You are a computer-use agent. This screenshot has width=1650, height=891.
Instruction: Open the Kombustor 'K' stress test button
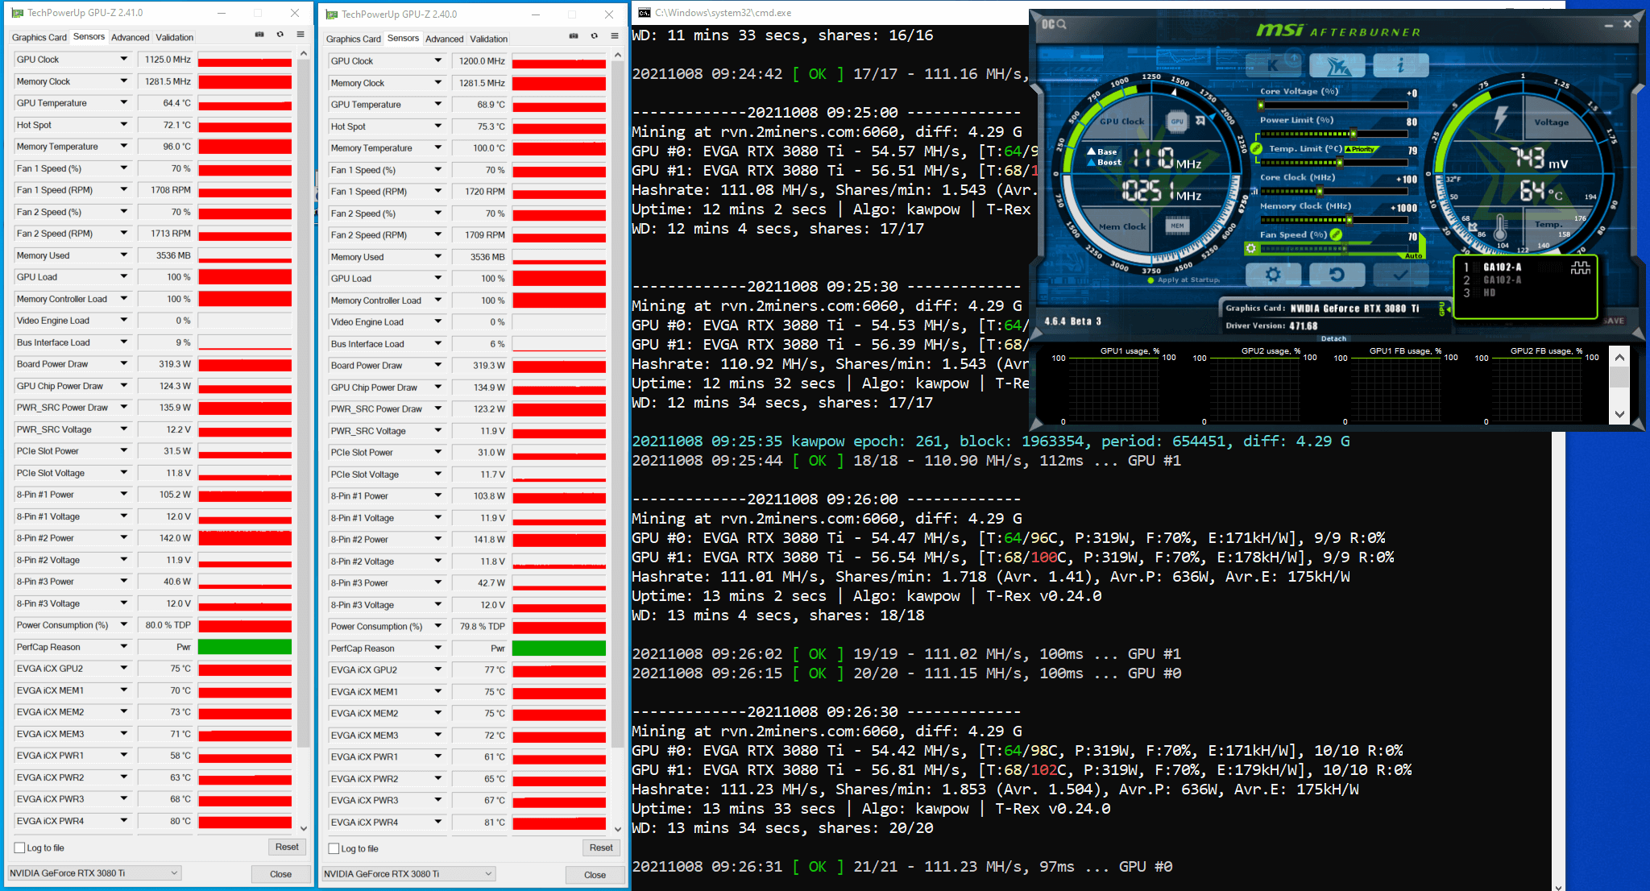[x=1273, y=65]
